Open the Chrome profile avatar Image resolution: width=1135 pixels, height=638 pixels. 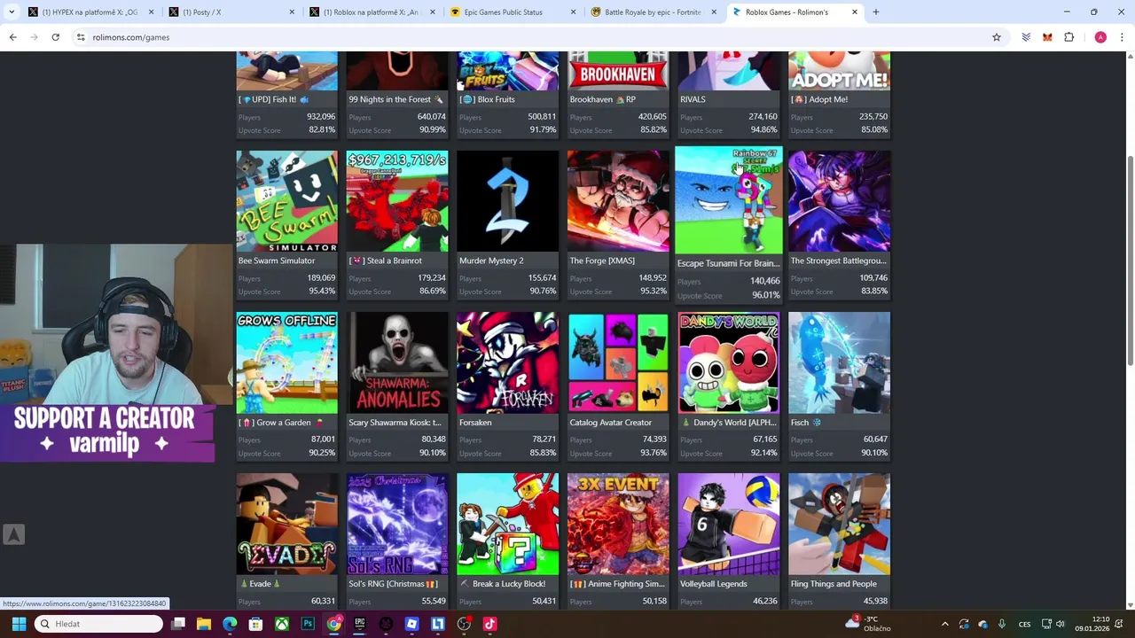(1100, 37)
